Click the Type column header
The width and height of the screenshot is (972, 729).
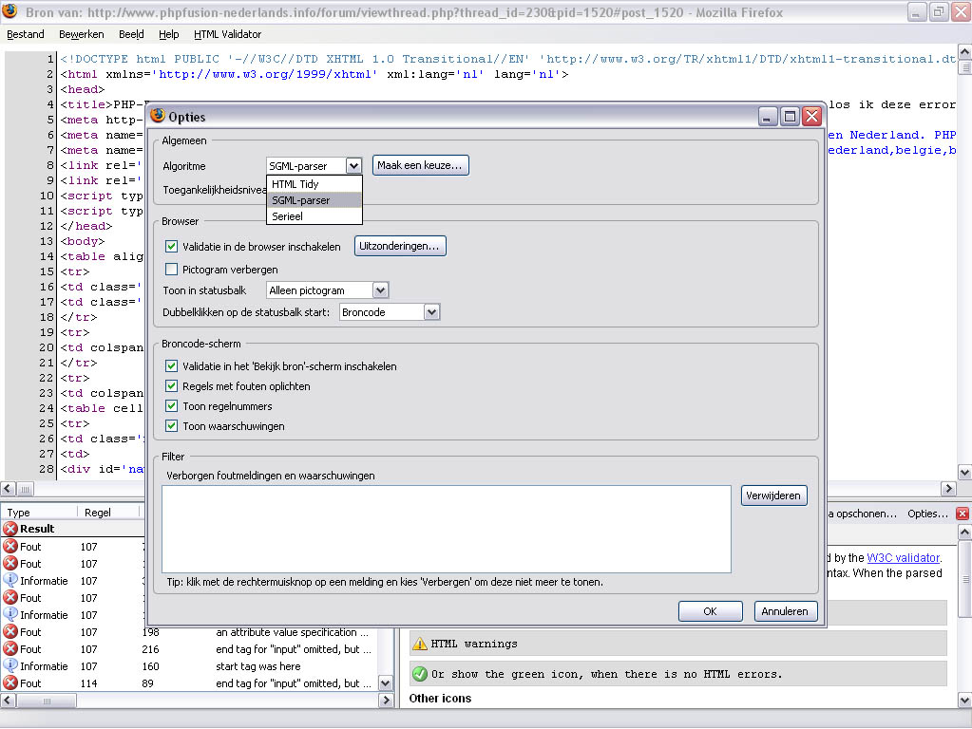(39, 513)
